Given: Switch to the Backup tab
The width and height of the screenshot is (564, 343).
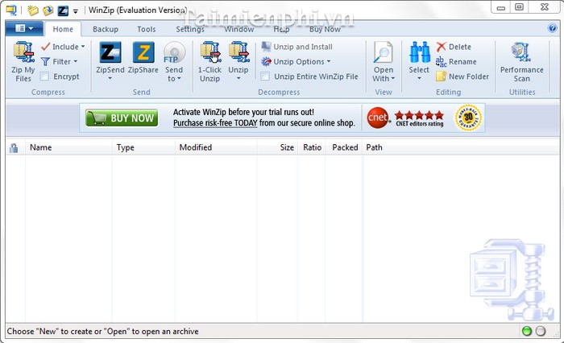Looking at the screenshot, I should point(106,29).
